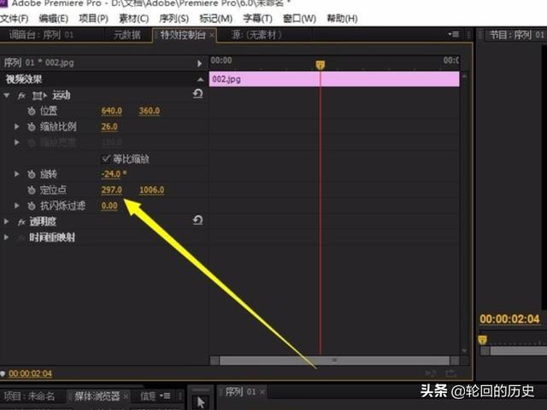This screenshot has width=547, height=410.
Task: Click the -24.0 rotation value
Action: click(x=113, y=174)
